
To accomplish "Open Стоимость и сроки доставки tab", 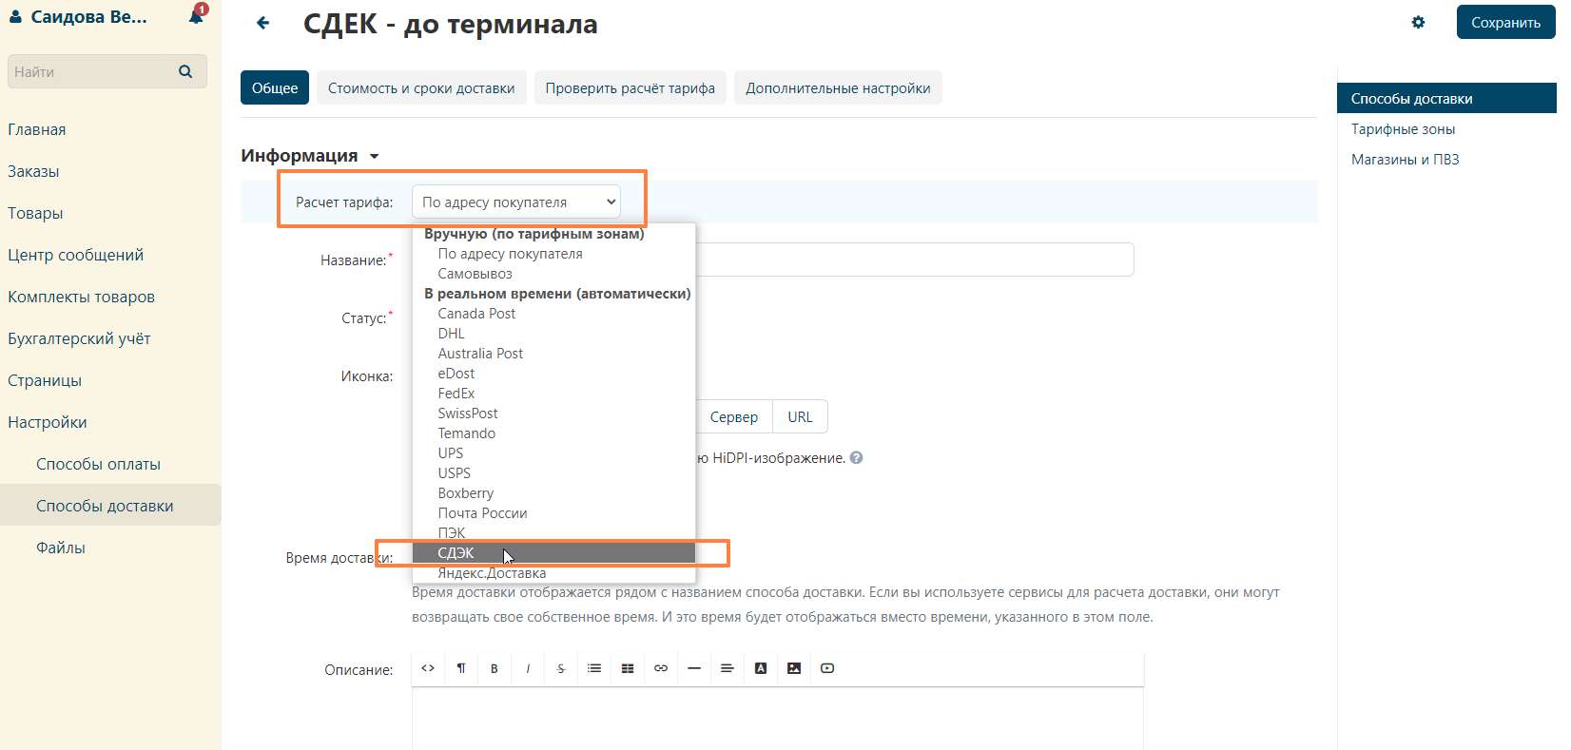I will pyautogui.click(x=421, y=87).
